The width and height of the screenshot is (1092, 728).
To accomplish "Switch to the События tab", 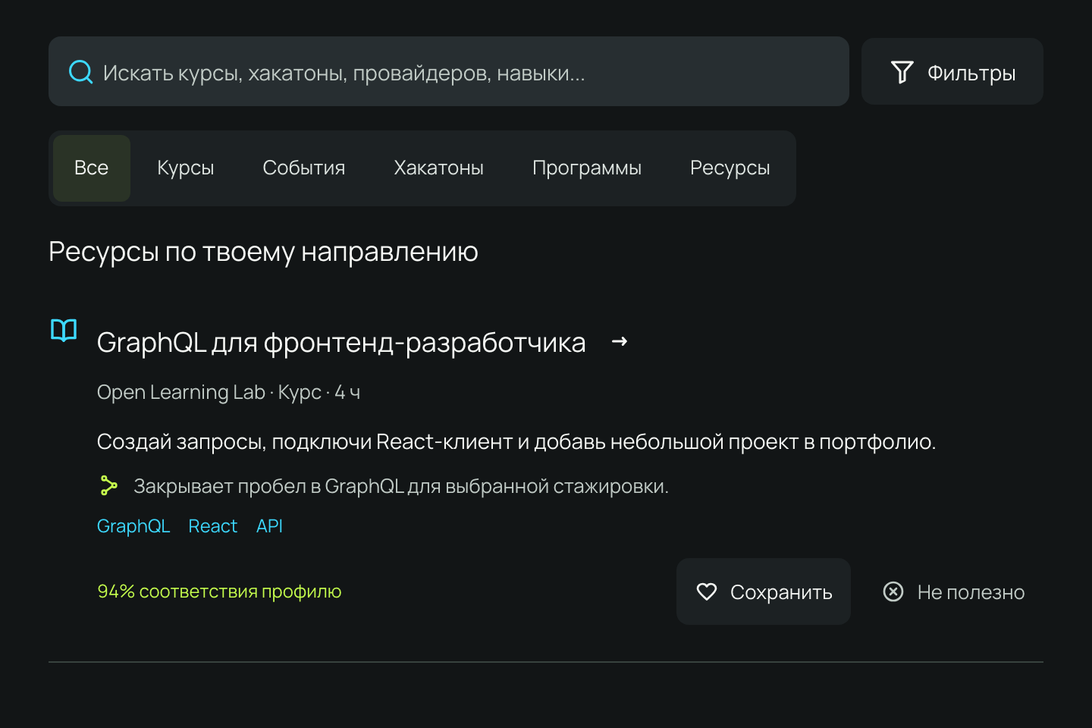I will click(304, 168).
